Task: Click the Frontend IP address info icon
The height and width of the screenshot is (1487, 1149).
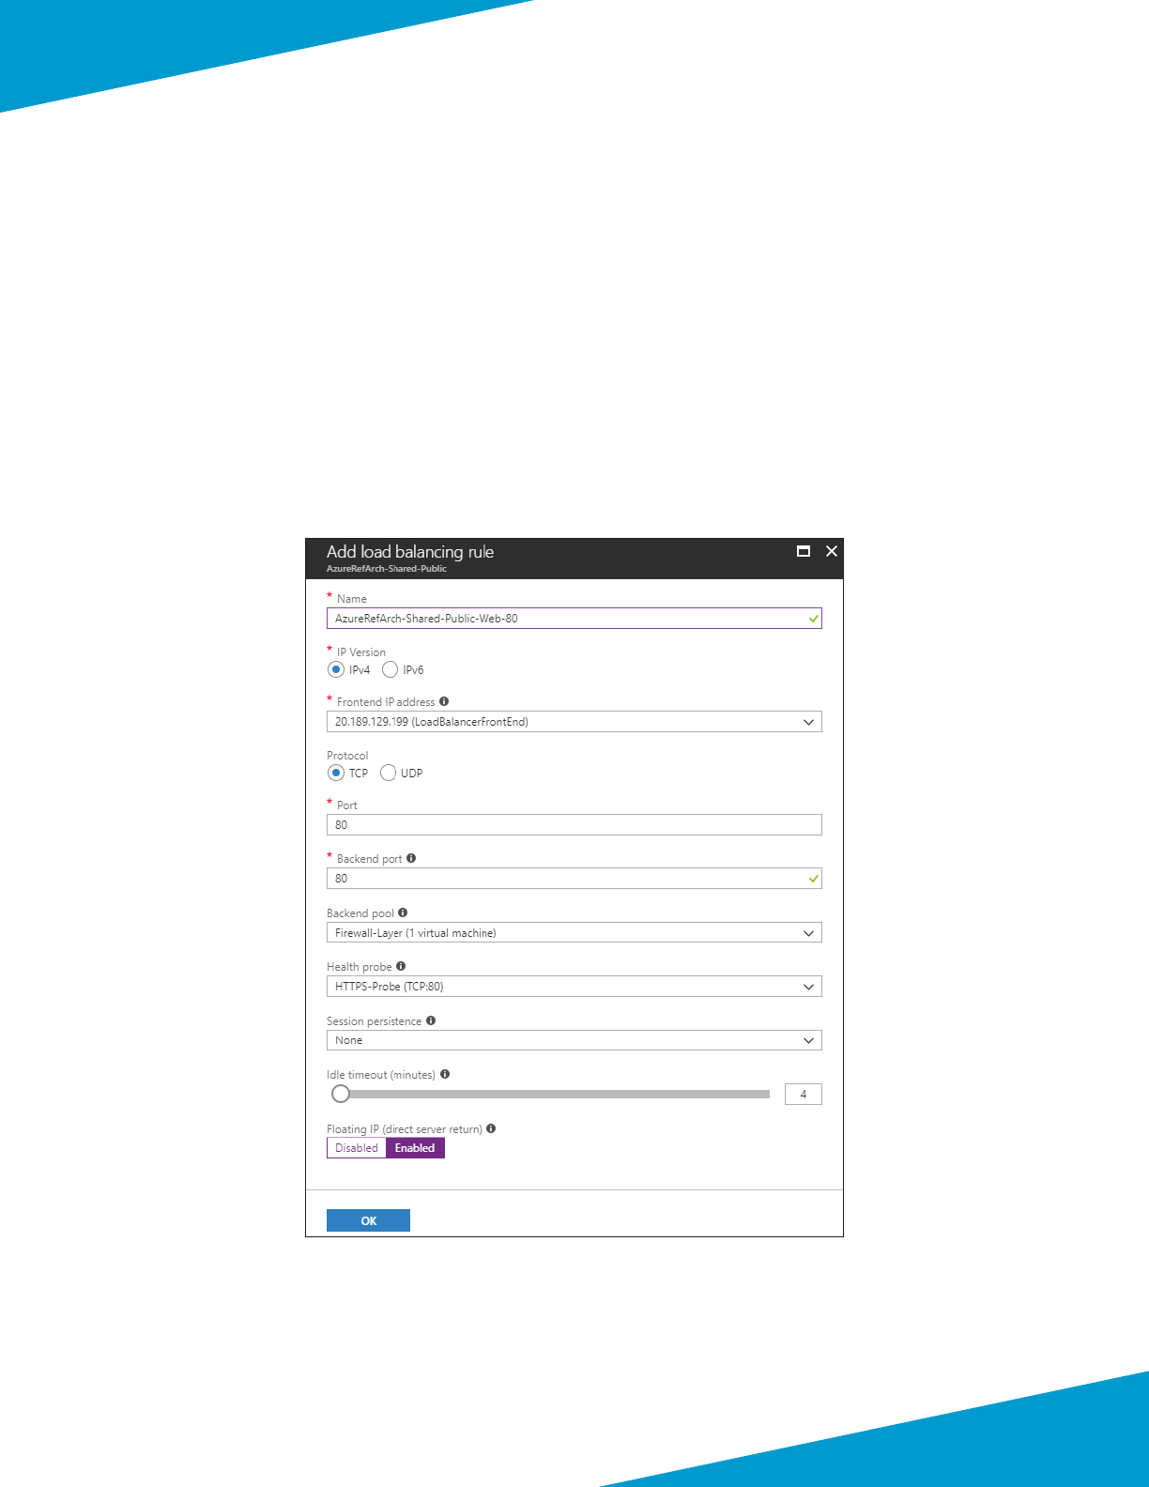Action: 444,701
